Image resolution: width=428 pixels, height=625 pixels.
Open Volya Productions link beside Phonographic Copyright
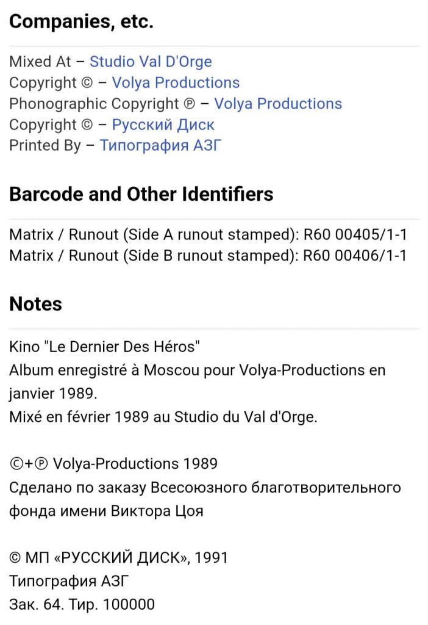278,104
